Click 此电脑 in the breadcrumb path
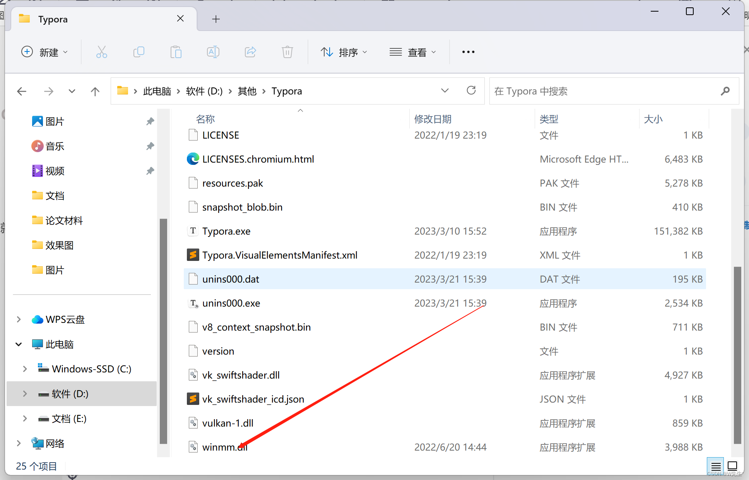Image resolution: width=749 pixels, height=480 pixels. point(157,91)
